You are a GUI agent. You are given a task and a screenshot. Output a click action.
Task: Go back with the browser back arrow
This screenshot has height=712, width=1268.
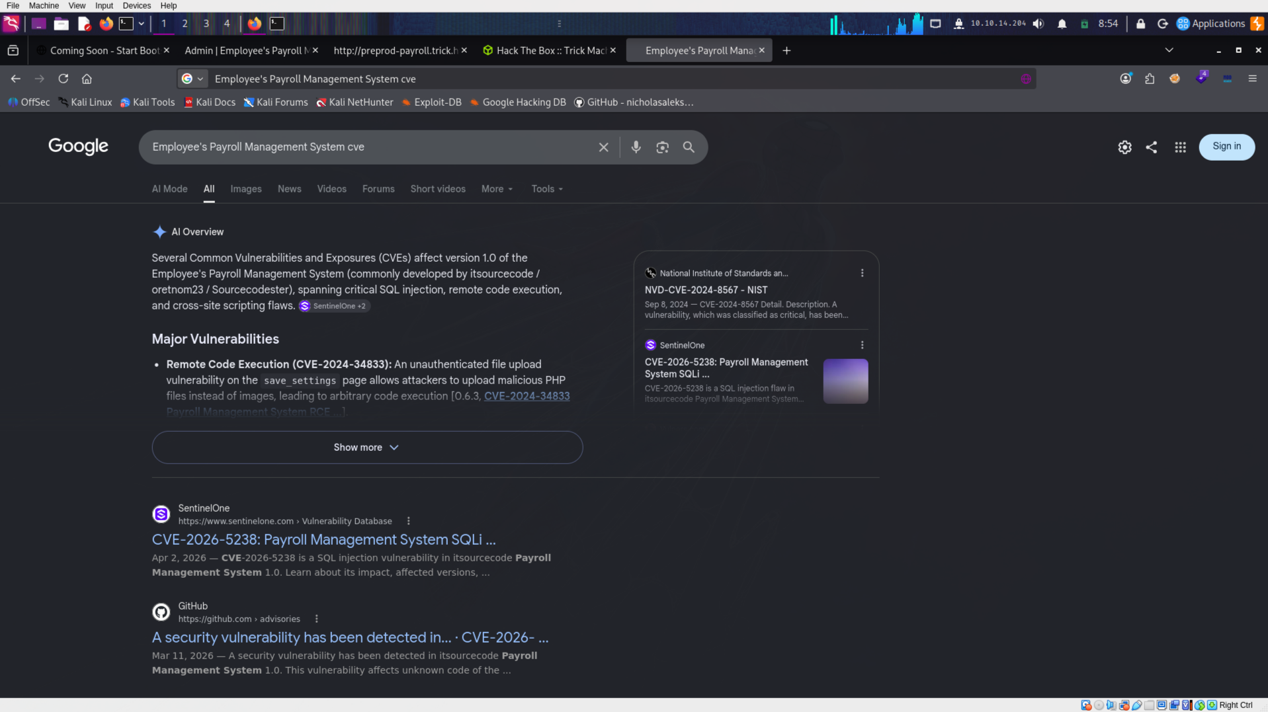tap(15, 79)
